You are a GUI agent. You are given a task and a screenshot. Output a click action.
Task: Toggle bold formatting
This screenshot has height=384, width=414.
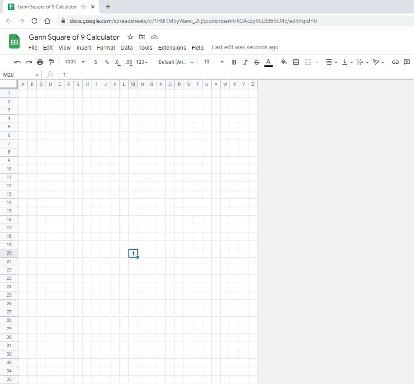point(234,62)
